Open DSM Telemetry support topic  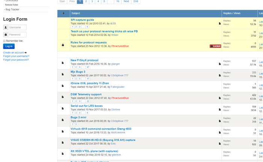pos(86,94)
